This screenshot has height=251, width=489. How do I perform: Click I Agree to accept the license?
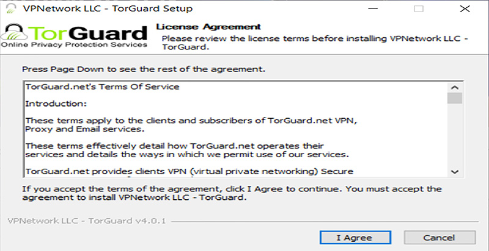pyautogui.click(x=355, y=238)
